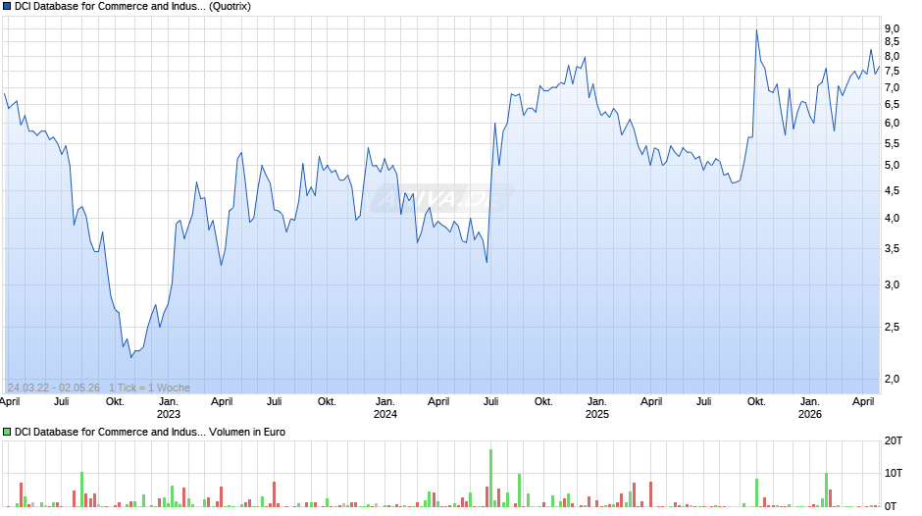Click the 5,5 price axis label
Image resolution: width=922 pixels, height=516 pixels.
click(892, 143)
